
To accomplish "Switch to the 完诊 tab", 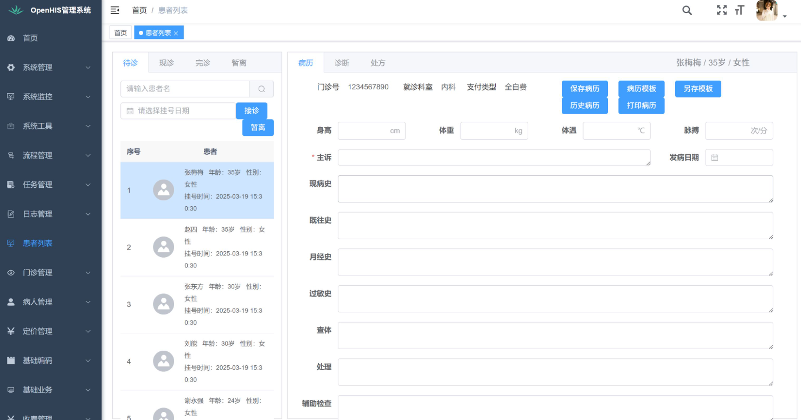I will [203, 63].
